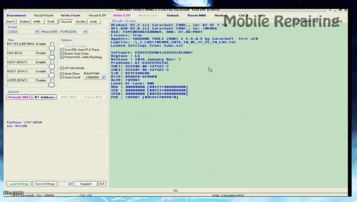
Task: Select the Sky/Inf tab
Action: (x=67, y=22)
